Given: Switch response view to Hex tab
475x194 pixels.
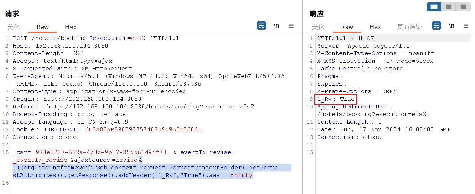Looking at the screenshot, I should click(375, 27).
